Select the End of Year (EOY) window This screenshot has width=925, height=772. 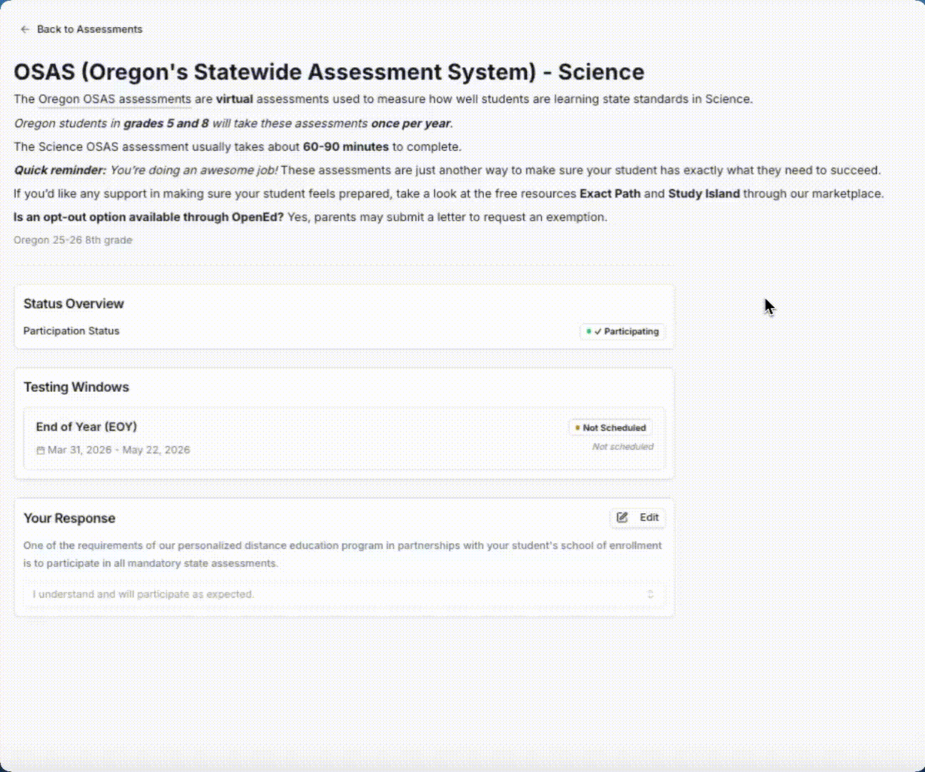86,427
